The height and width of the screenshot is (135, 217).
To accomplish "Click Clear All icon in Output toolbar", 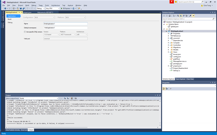I will [x=72, y=98].
